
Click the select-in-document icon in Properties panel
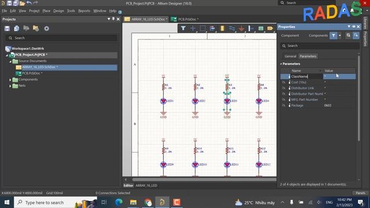[x=356, y=35]
